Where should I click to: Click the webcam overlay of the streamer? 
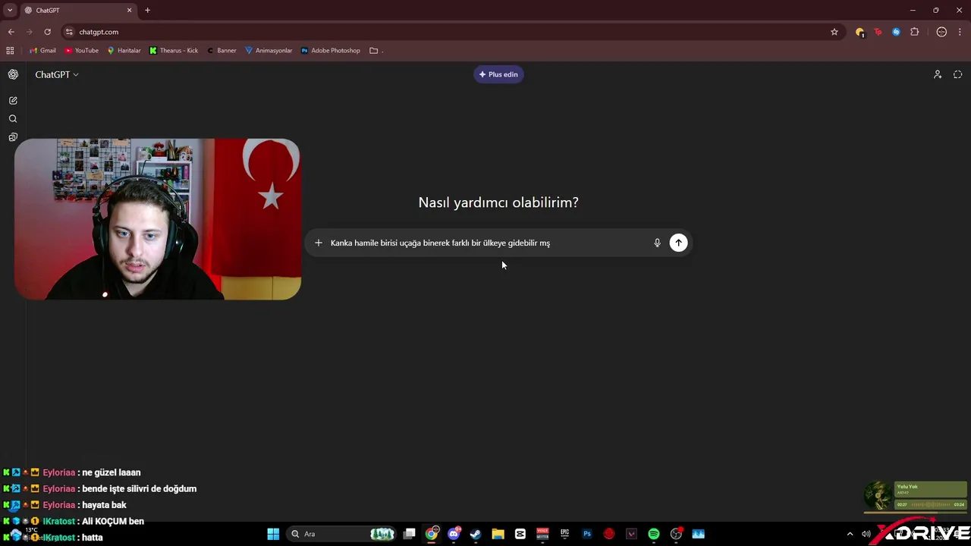click(x=158, y=219)
